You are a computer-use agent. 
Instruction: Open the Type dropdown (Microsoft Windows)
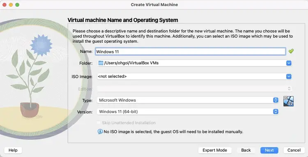point(188,100)
